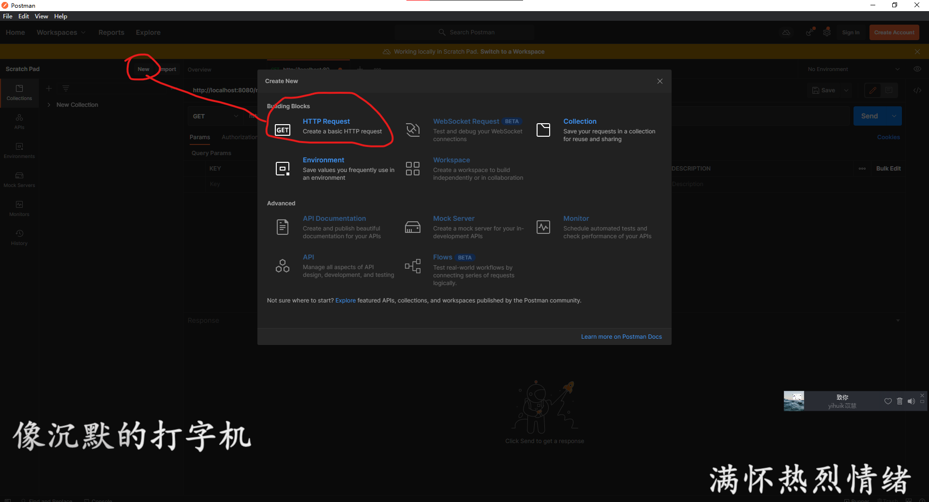Switch to the Params tab
929x502 pixels.
pos(200,137)
